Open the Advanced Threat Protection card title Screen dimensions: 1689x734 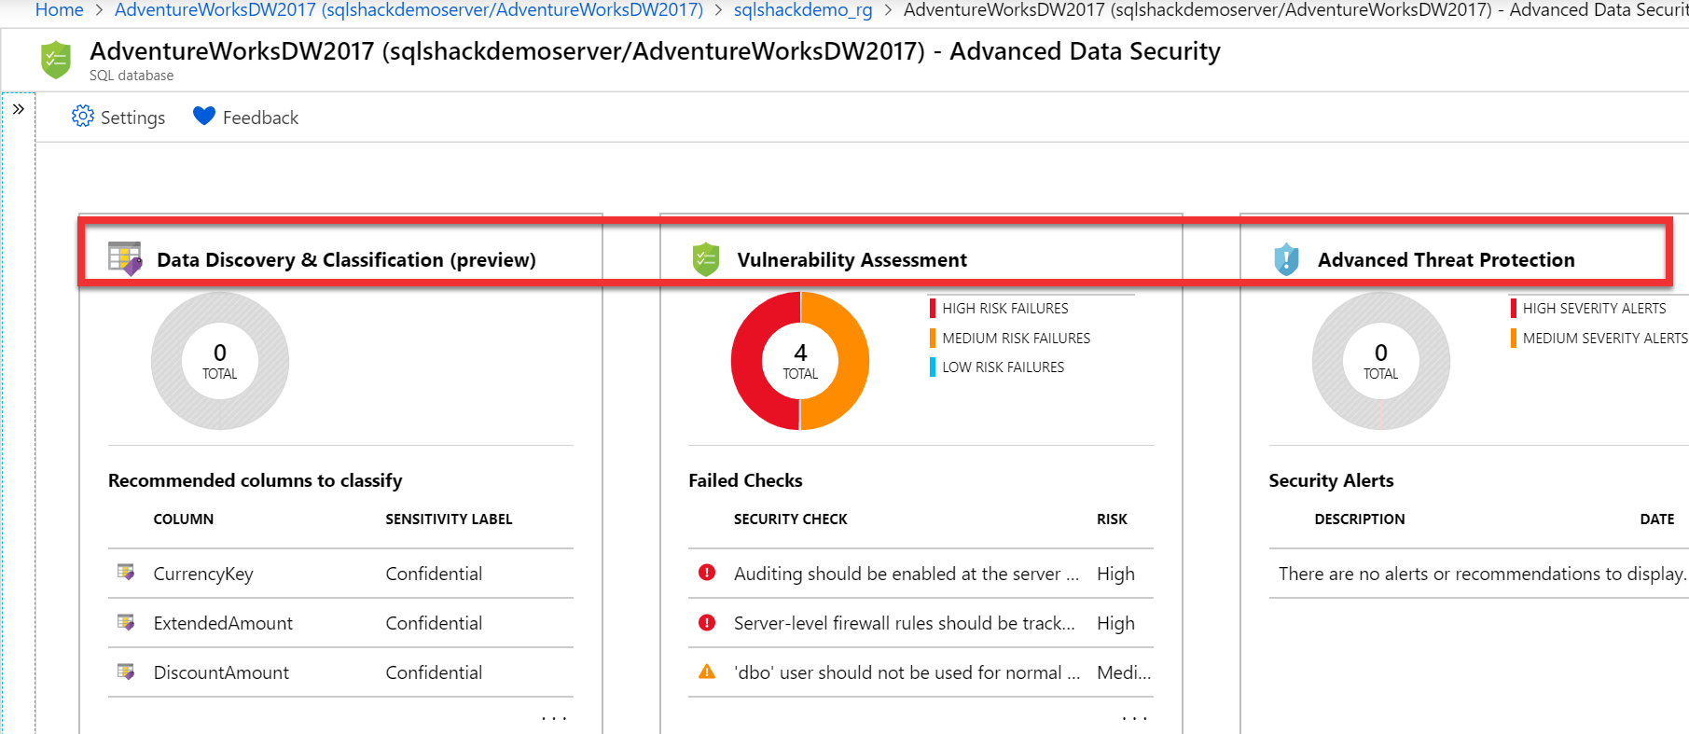pyautogui.click(x=1446, y=260)
